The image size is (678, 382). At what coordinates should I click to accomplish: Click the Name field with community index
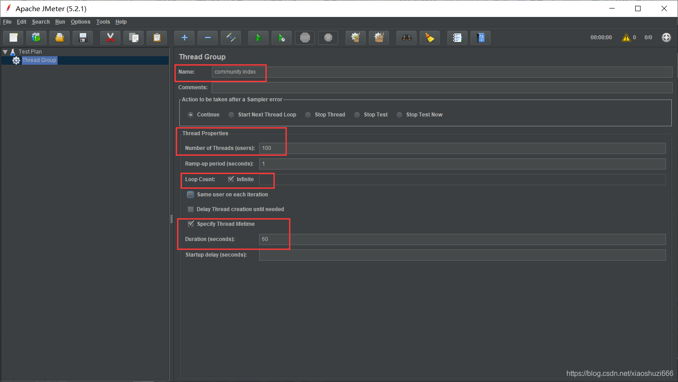[442, 72]
